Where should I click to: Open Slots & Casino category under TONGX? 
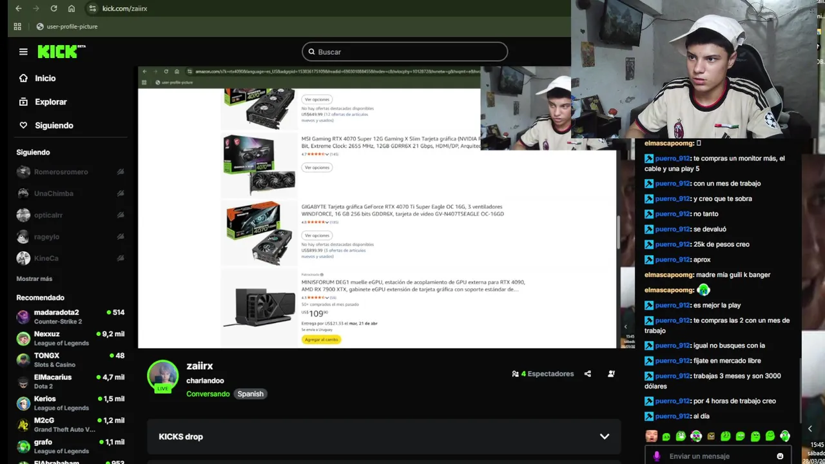click(54, 365)
